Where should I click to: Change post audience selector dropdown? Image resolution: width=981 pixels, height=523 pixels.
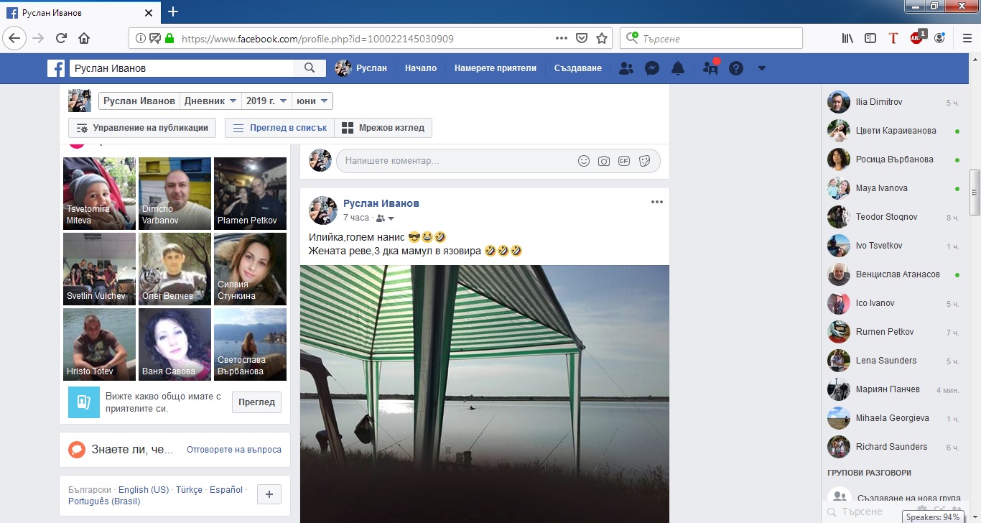coord(386,218)
